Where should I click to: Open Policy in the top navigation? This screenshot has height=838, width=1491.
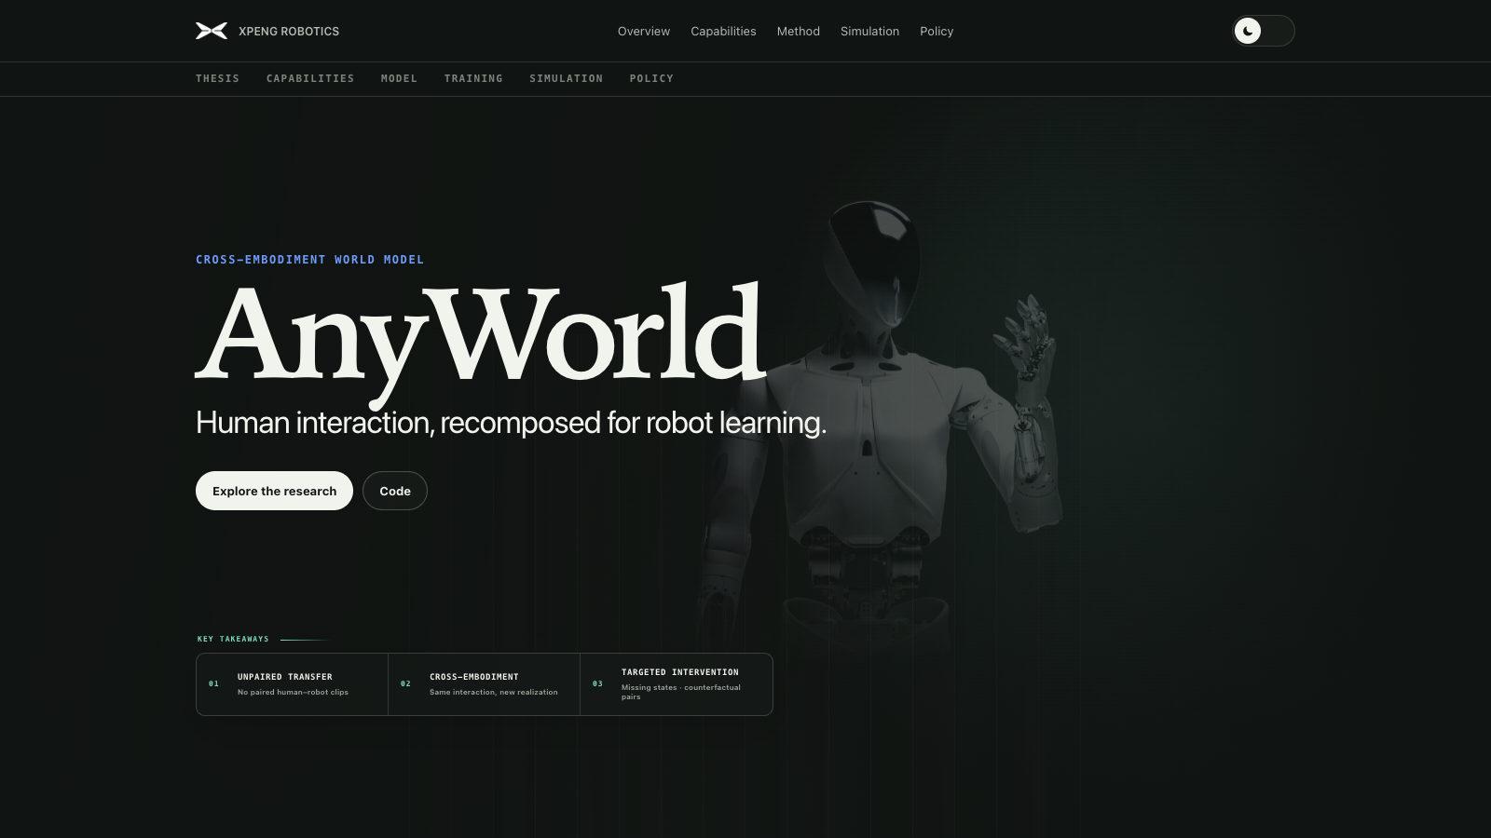pyautogui.click(x=937, y=32)
